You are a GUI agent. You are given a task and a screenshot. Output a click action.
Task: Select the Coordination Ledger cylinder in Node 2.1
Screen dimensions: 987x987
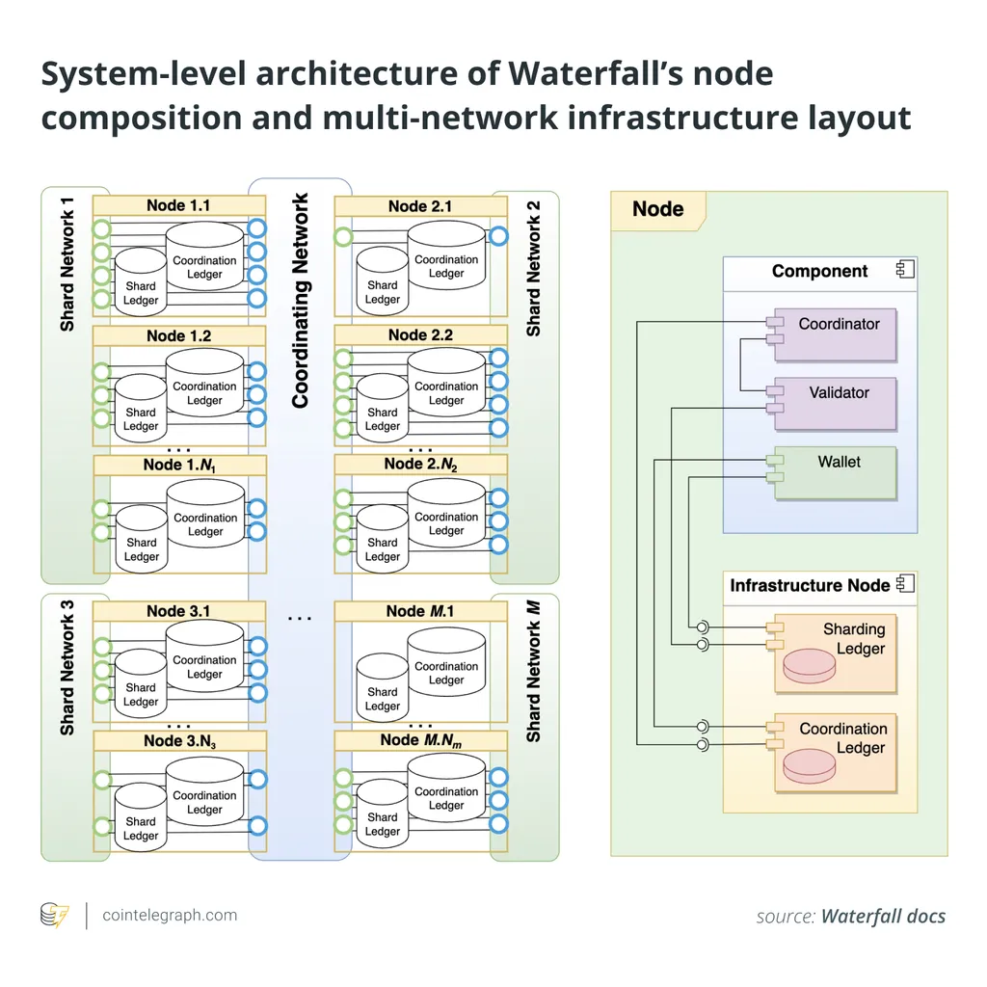coord(446,255)
